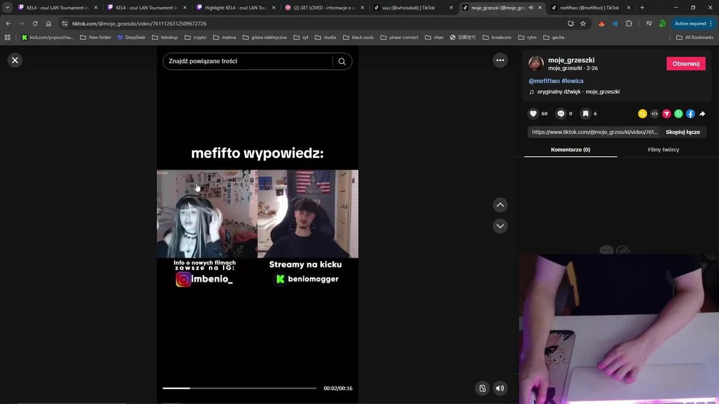Open the three-dot more options menu
Image resolution: width=719 pixels, height=404 pixels.
pos(500,60)
